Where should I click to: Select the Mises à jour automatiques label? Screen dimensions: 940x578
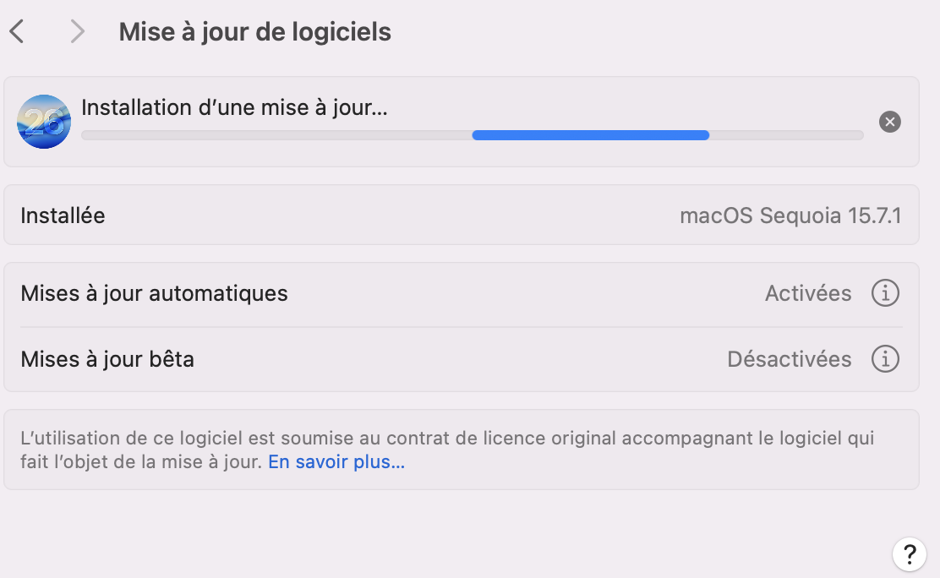[154, 293]
